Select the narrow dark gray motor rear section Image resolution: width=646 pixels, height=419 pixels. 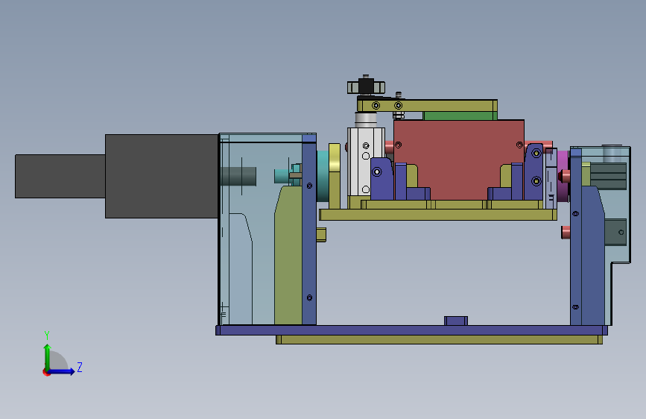[x=60, y=176]
